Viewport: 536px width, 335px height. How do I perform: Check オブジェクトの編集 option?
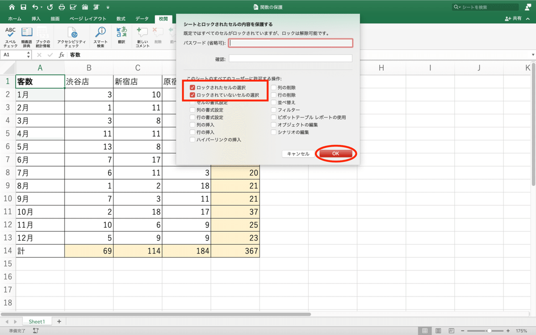(x=273, y=125)
